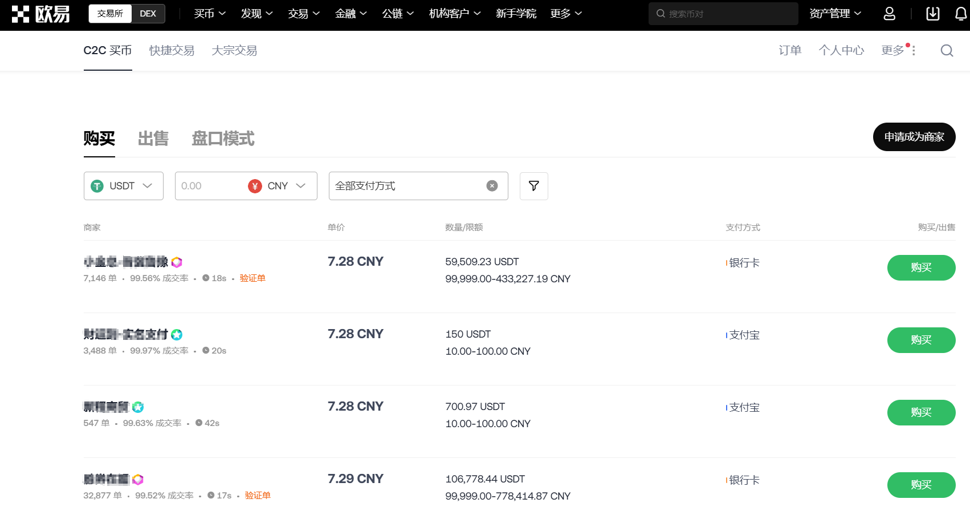
Task: Click the clock icon next to 18s
Action: tap(206, 278)
